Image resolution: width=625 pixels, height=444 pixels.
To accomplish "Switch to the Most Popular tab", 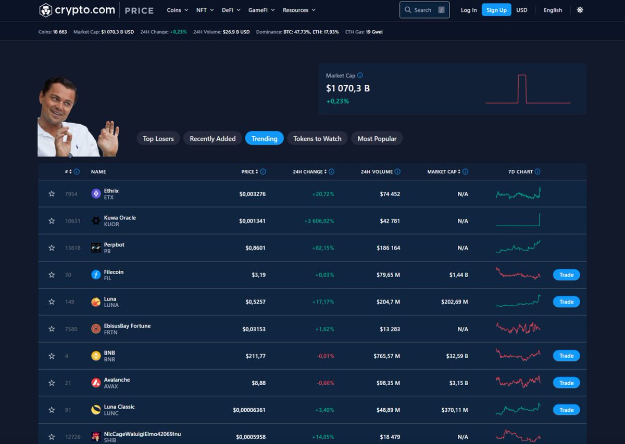I will [x=377, y=138].
